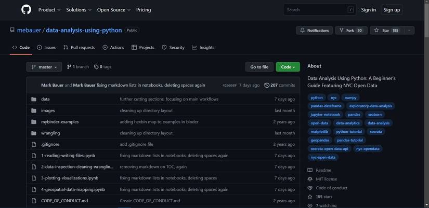Click the Pricing link
This screenshot has height=208, width=429.
pyautogui.click(x=144, y=10)
